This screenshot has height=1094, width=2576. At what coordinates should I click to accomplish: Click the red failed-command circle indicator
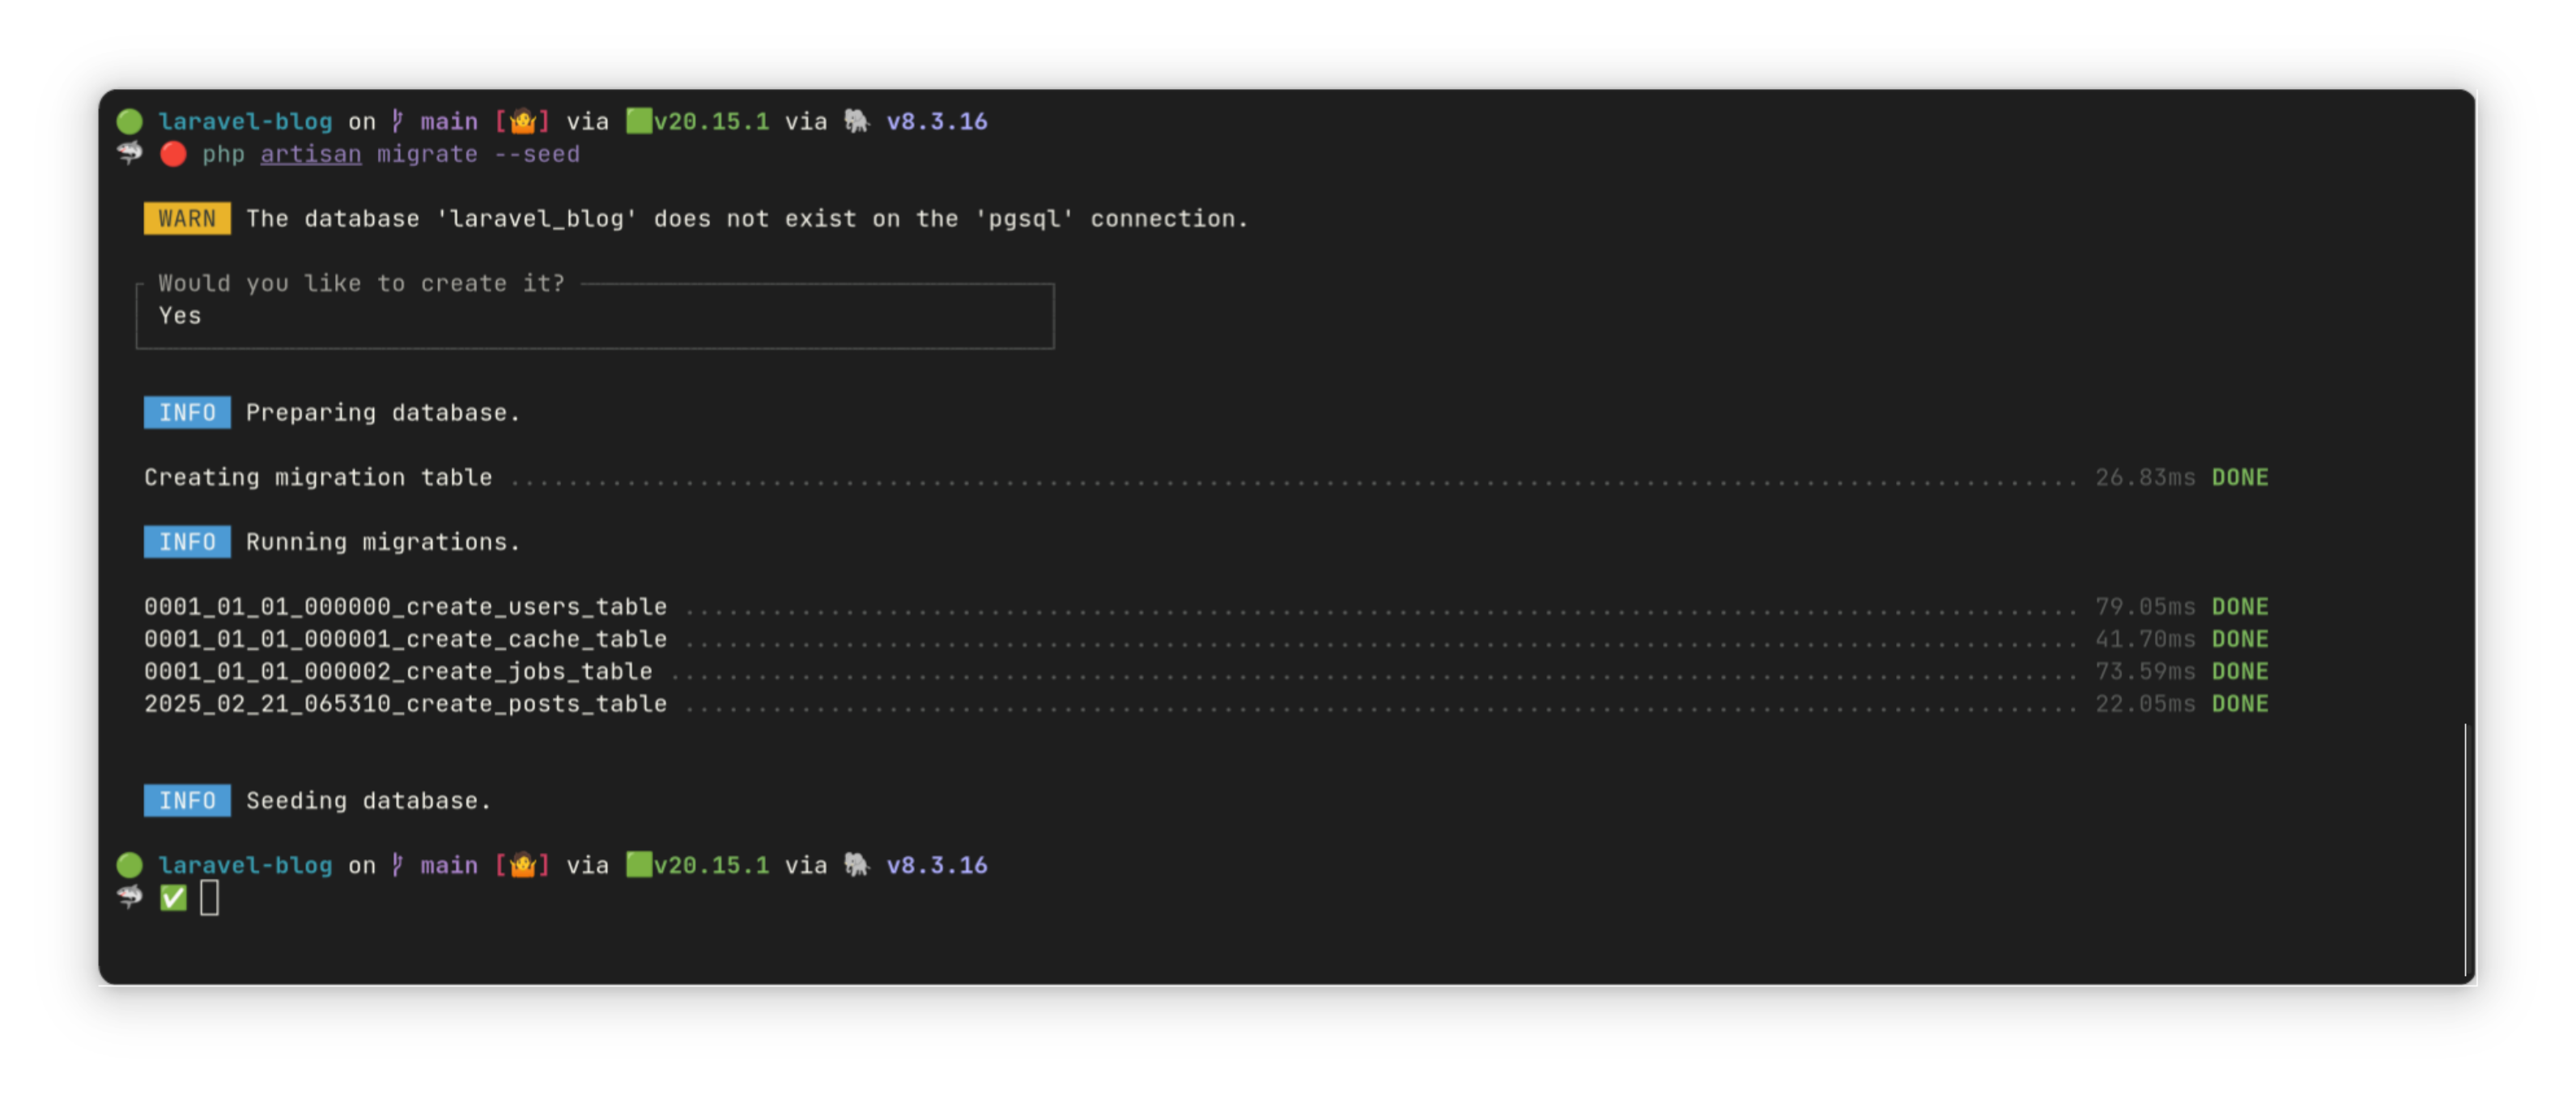pyautogui.click(x=173, y=154)
